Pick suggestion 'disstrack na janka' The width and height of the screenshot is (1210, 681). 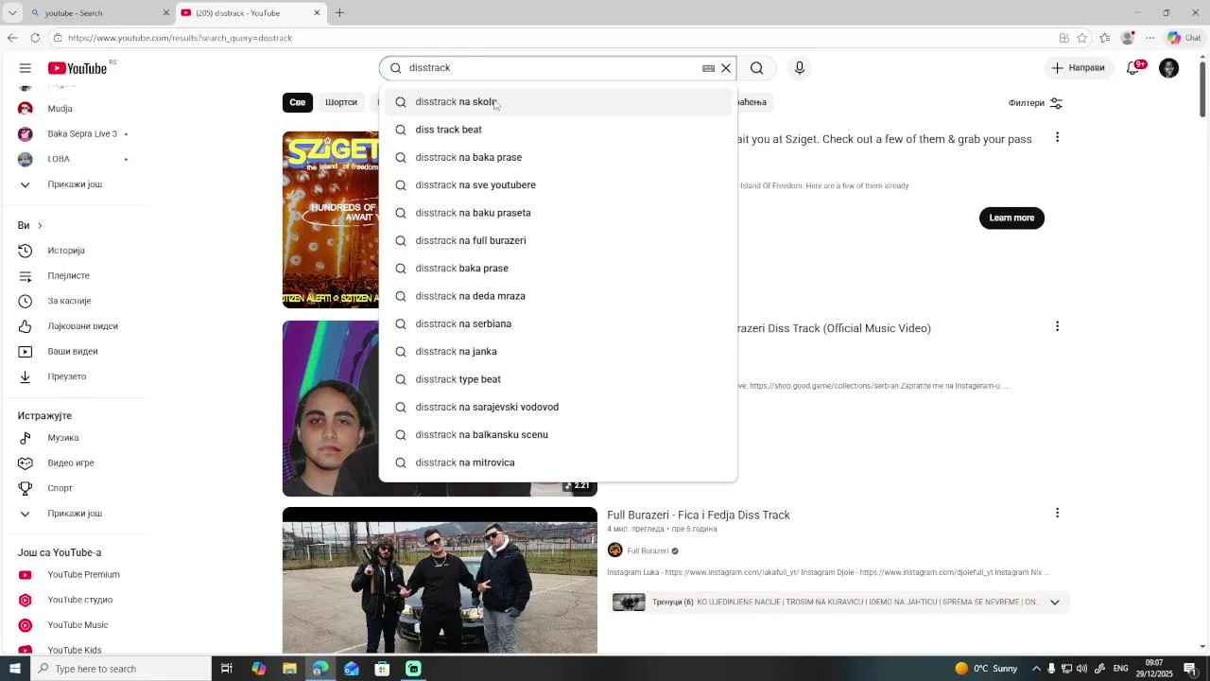tap(558, 352)
